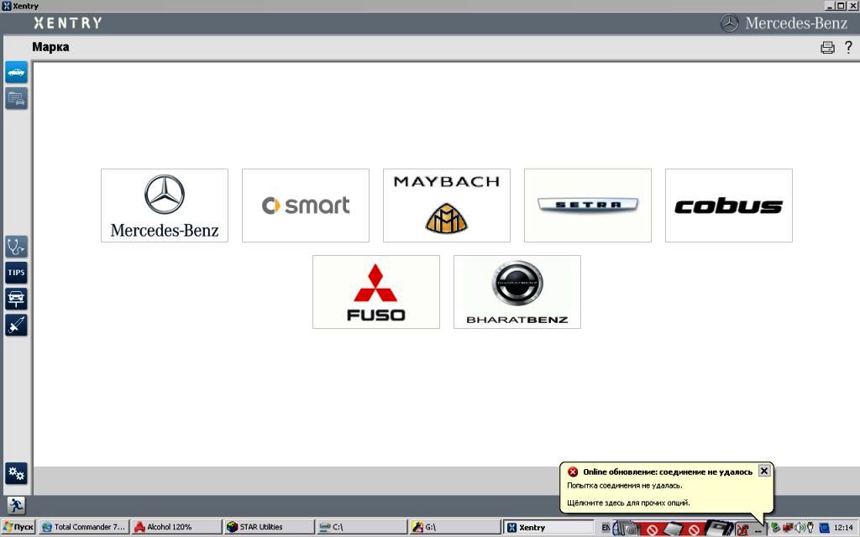Print the page with printer icon

[x=827, y=48]
